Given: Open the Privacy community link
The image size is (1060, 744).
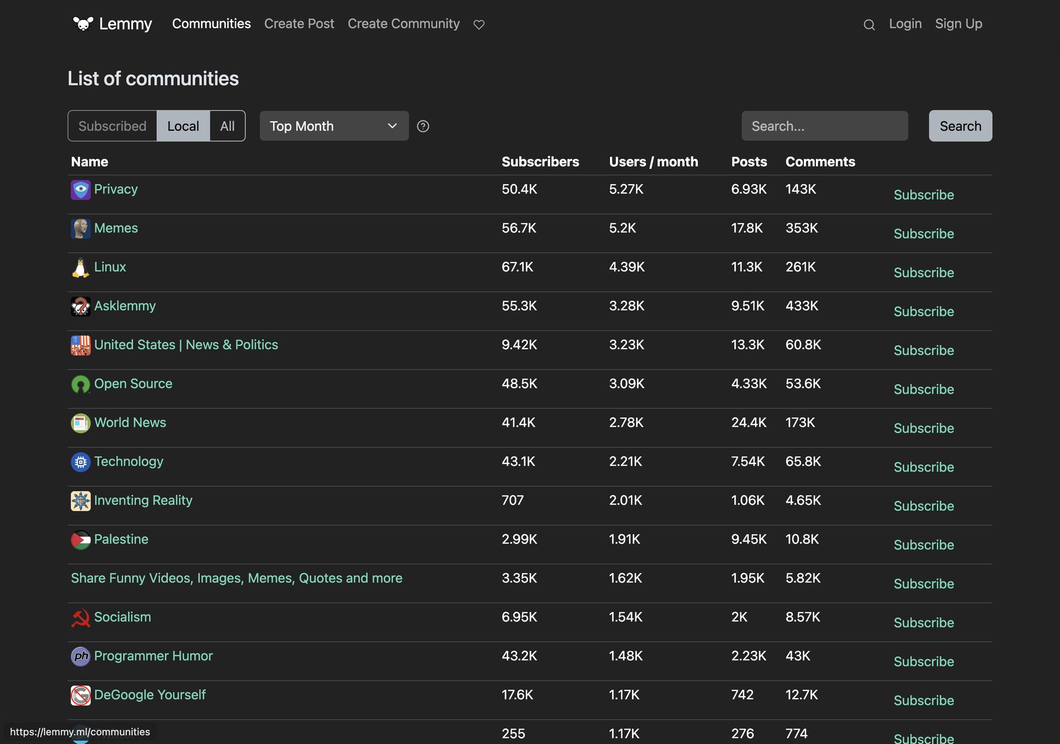Looking at the screenshot, I should click(x=116, y=189).
